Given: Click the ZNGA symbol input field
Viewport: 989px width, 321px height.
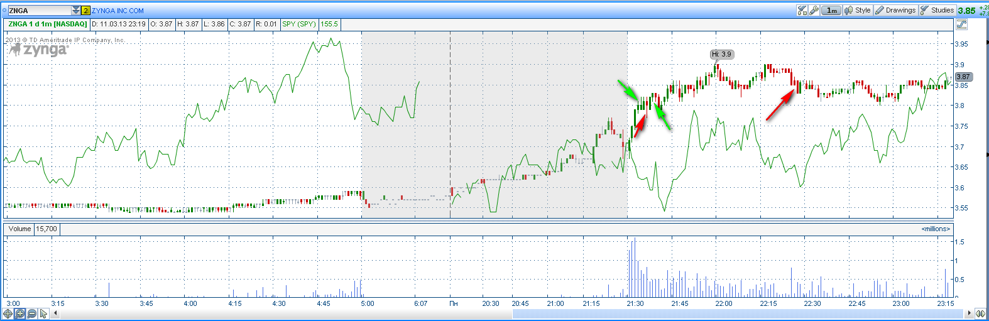Looking at the screenshot, I should tap(40, 11).
